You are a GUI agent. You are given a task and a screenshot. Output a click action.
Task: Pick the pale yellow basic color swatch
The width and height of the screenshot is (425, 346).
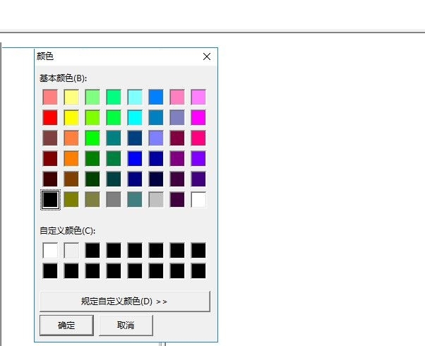[x=71, y=97]
